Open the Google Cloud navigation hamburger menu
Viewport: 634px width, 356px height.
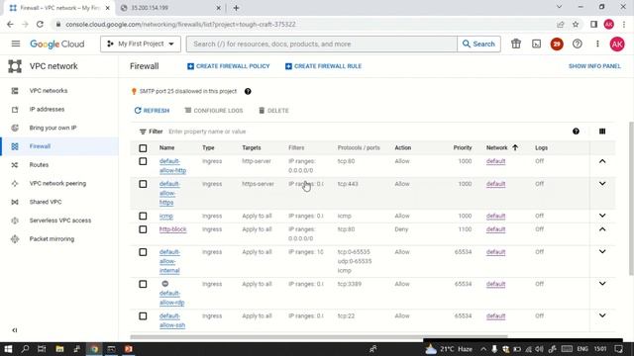pos(16,44)
